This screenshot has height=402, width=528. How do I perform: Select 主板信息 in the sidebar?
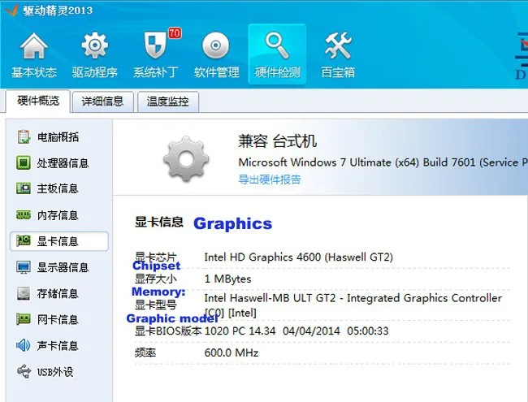point(59,188)
